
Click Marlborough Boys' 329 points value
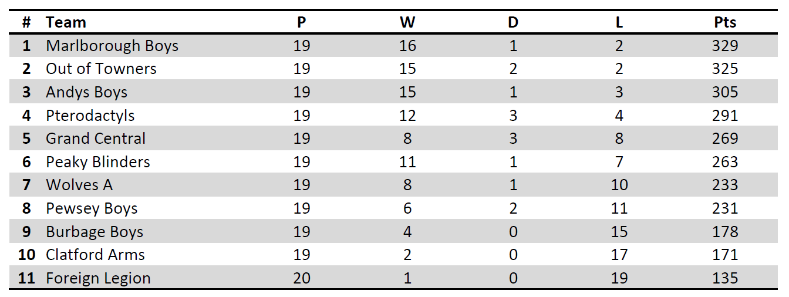point(725,46)
